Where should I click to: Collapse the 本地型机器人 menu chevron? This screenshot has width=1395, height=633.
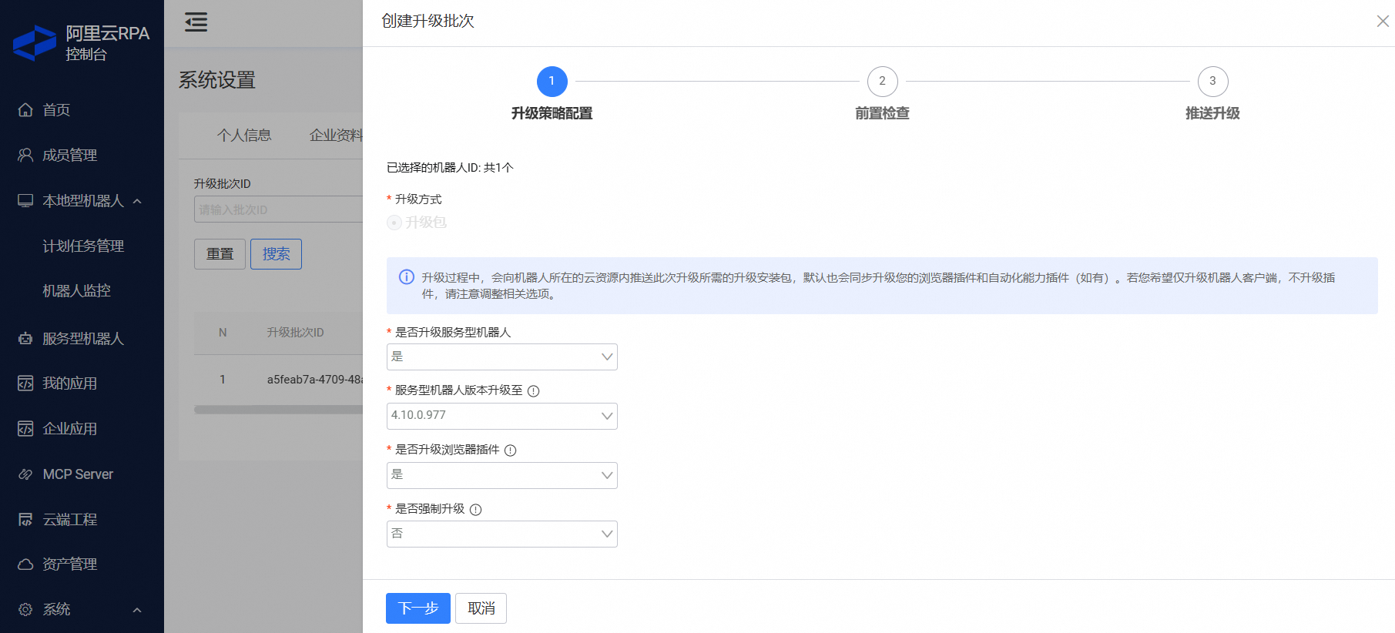click(x=137, y=201)
